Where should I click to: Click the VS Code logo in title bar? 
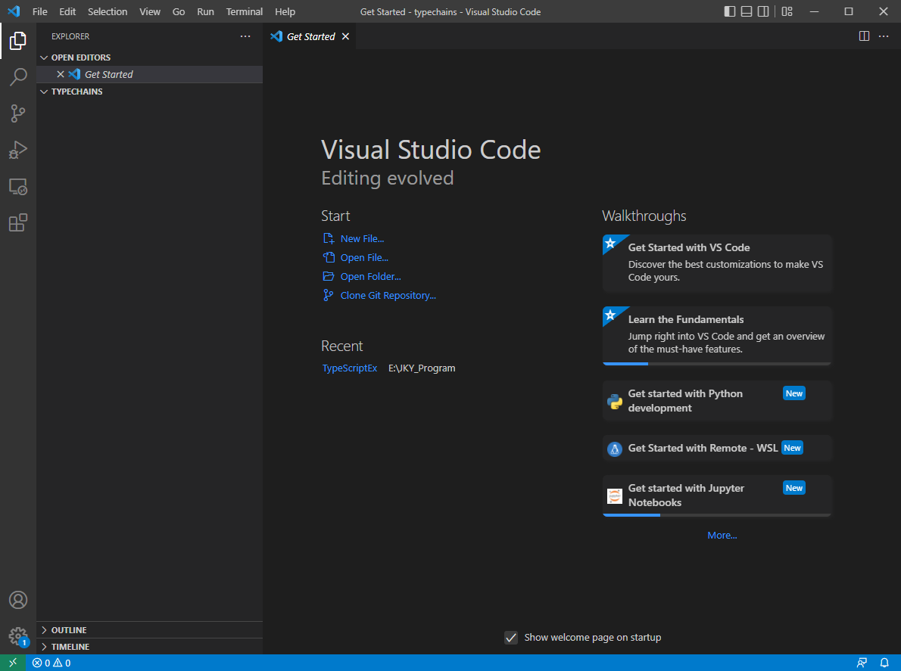pos(14,11)
